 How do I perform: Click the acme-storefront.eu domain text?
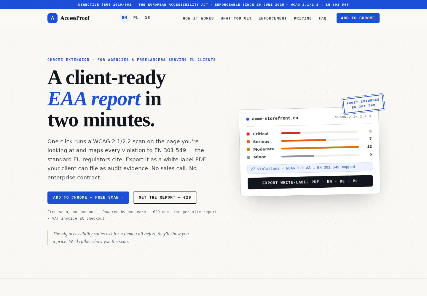275,118
